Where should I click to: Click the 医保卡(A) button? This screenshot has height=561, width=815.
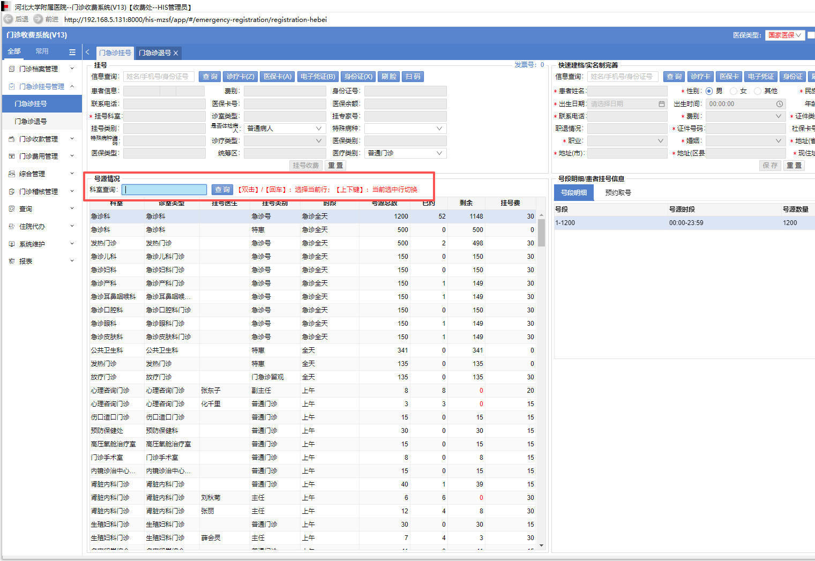pyautogui.click(x=278, y=77)
